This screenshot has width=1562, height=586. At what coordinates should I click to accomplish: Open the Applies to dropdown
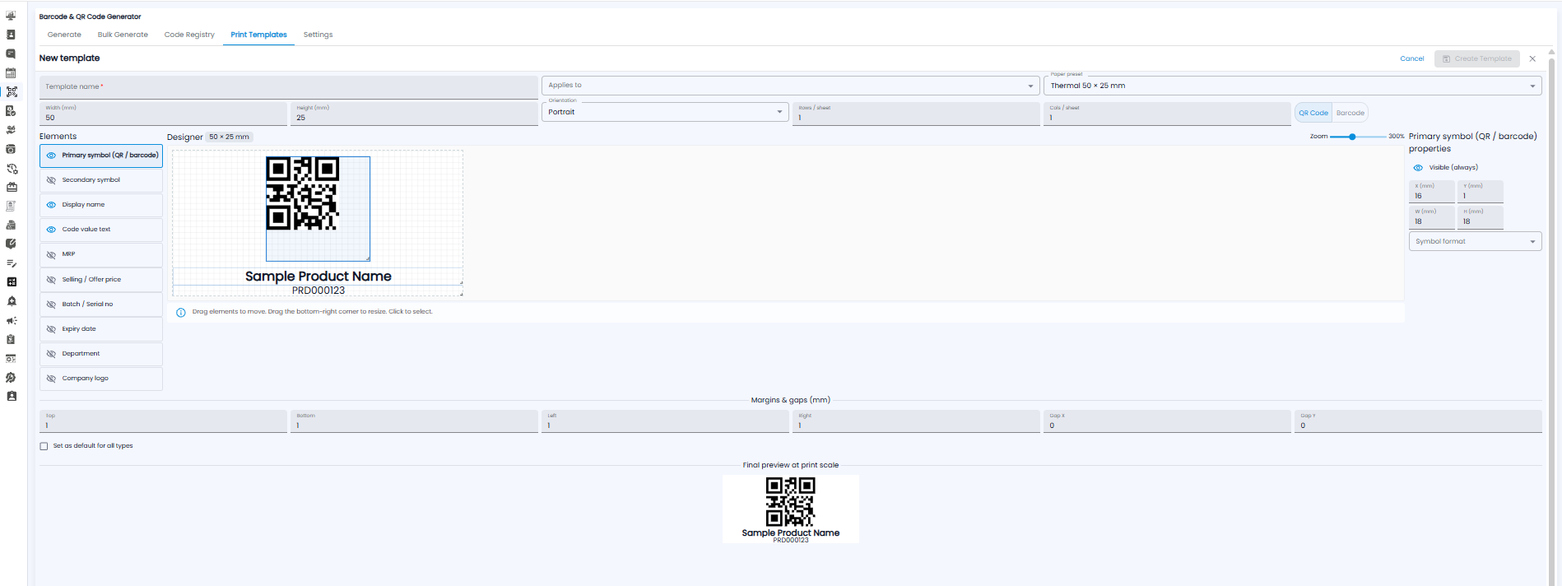790,86
